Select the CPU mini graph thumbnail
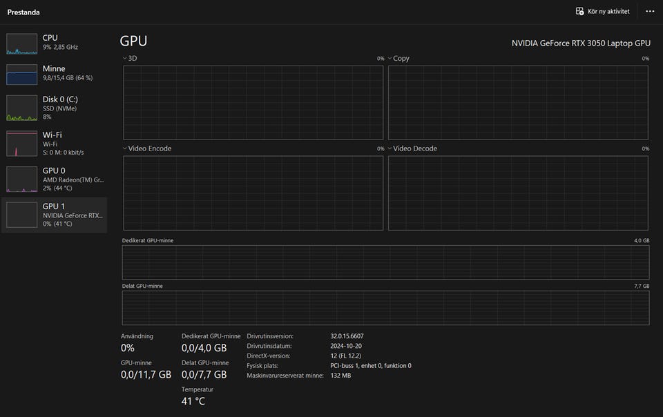 coord(21,43)
